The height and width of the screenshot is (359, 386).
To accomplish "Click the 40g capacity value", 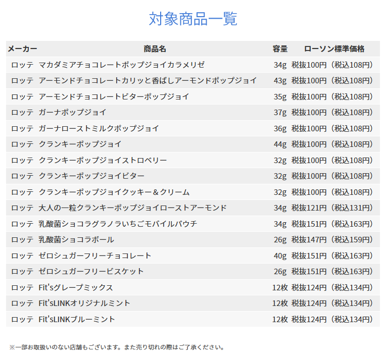I will (280, 255).
